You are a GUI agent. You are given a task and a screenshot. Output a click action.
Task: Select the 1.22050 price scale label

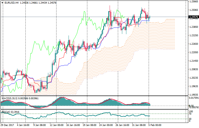click(x=193, y=52)
